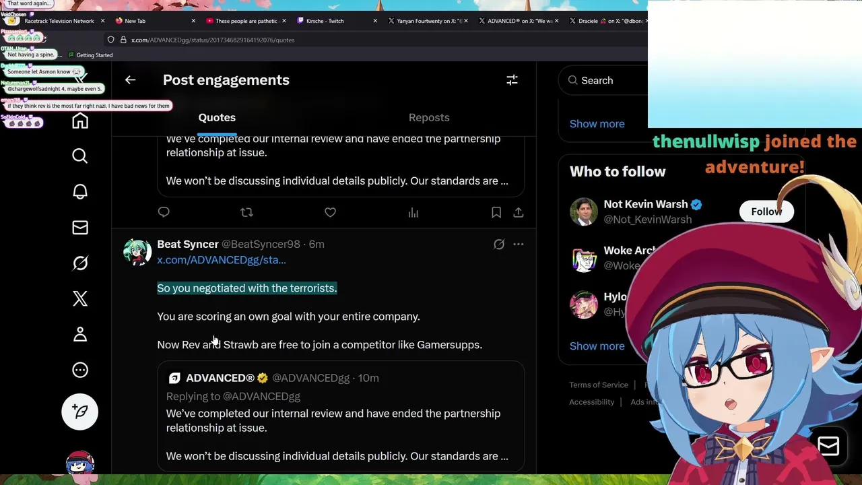This screenshot has height=485, width=862.
Task: Click the Search field on X
Action: pyautogui.click(x=603, y=80)
